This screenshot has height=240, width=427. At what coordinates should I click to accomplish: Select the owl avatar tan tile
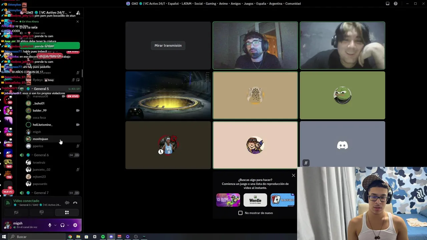pos(255,95)
